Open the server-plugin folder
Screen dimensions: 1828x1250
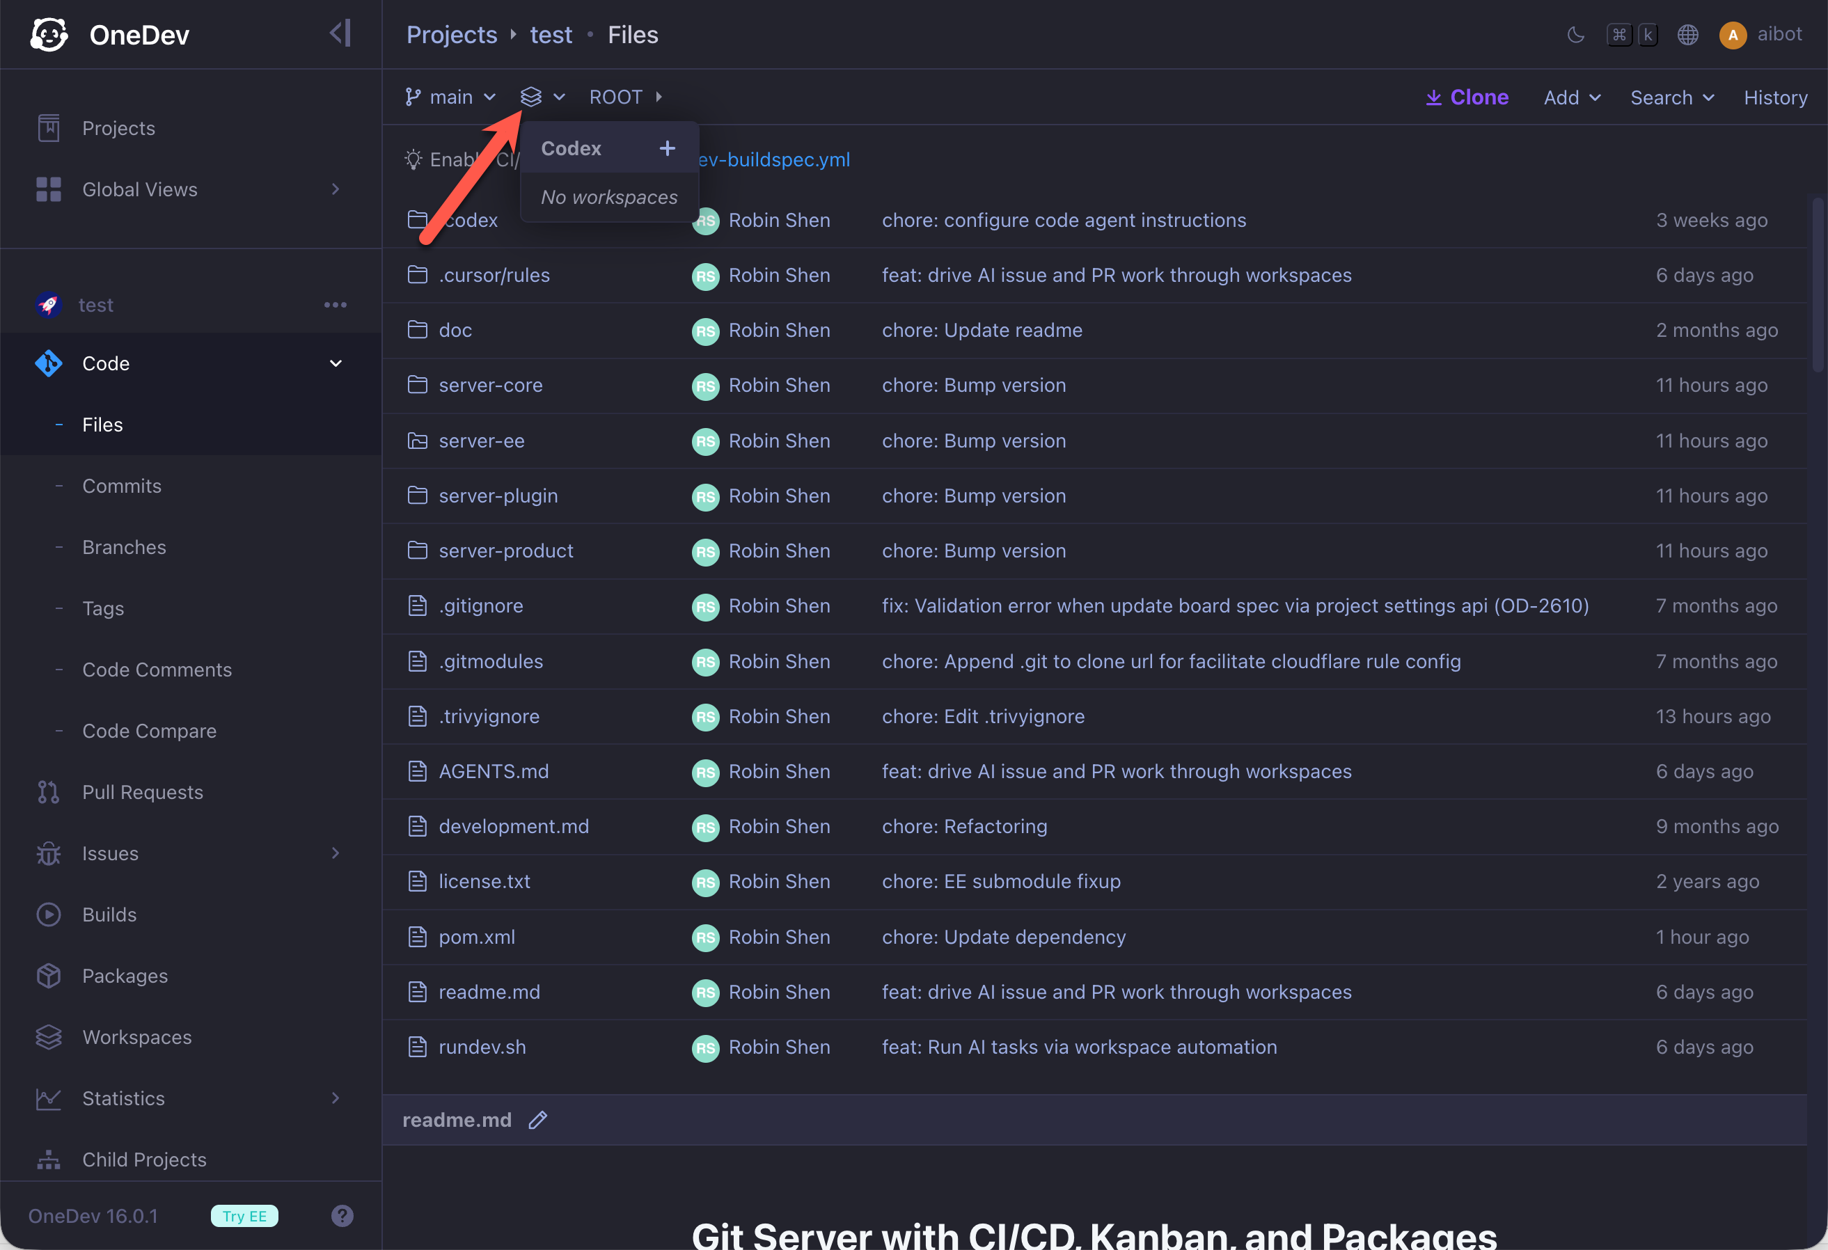498,496
